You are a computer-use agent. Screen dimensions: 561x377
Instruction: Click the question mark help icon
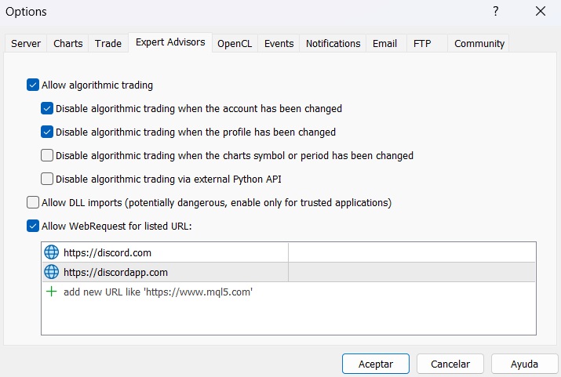496,12
